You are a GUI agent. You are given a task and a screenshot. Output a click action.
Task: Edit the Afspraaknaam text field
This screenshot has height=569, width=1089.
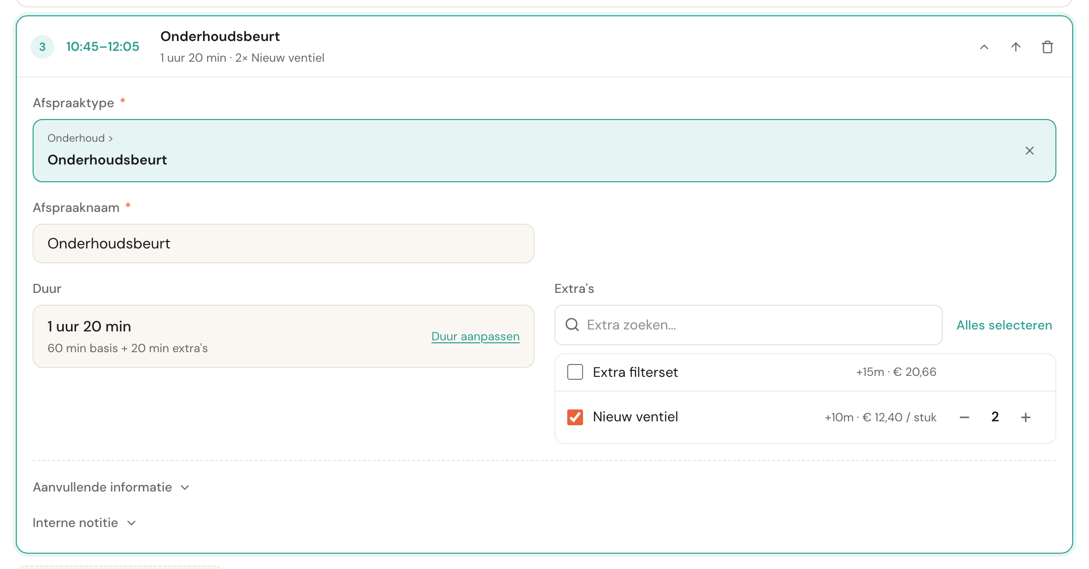click(284, 244)
